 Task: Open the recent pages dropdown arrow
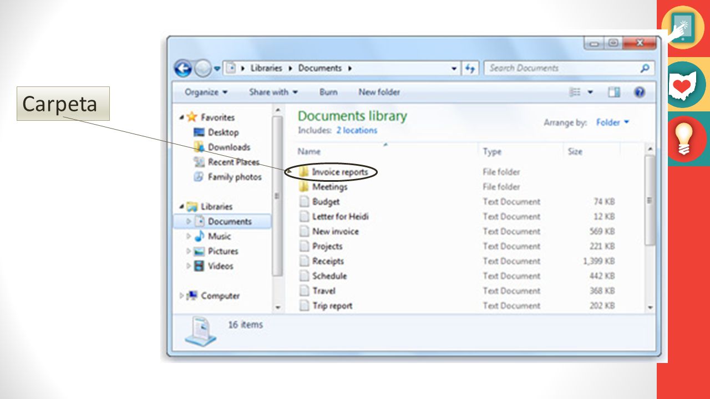(x=217, y=69)
